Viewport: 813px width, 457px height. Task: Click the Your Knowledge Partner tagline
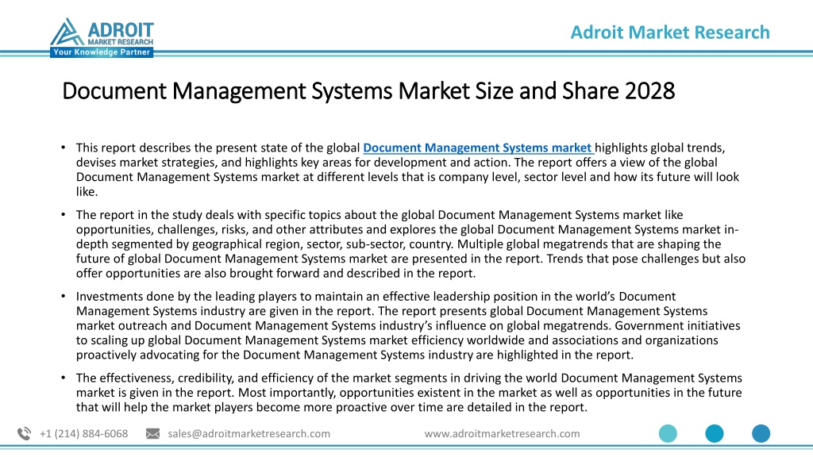[102, 52]
